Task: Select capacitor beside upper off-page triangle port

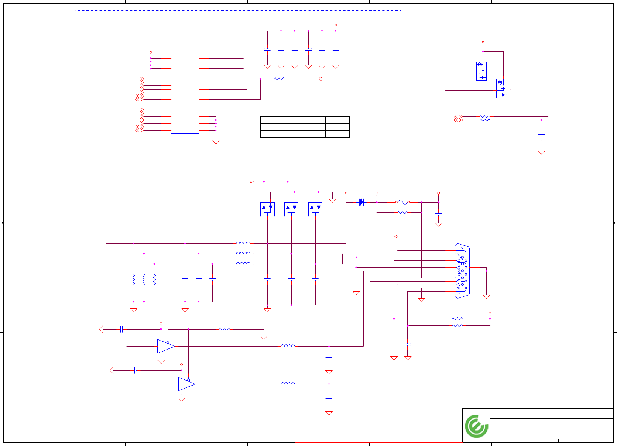Action: pyautogui.click(x=122, y=329)
